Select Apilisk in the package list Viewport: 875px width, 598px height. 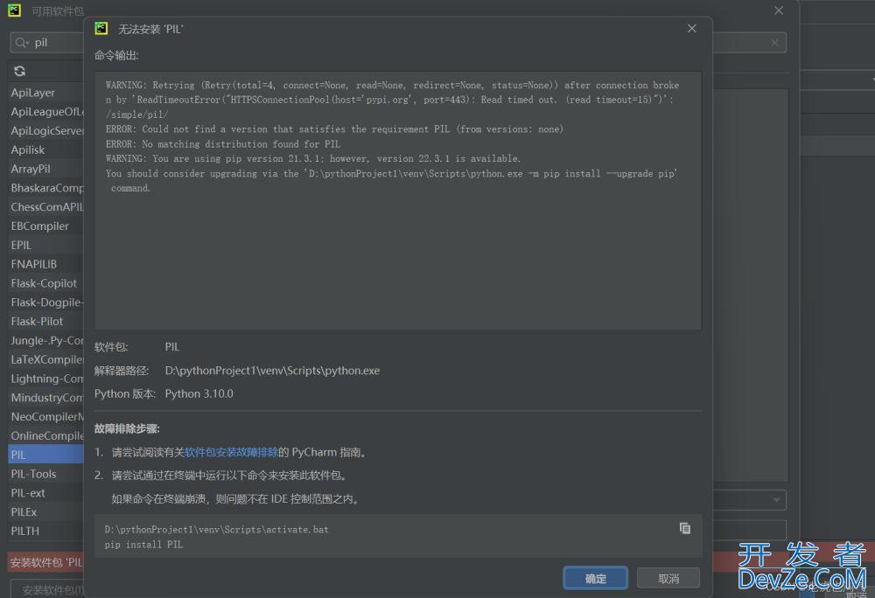click(45, 149)
